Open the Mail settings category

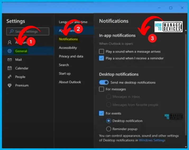click(x=28, y=60)
